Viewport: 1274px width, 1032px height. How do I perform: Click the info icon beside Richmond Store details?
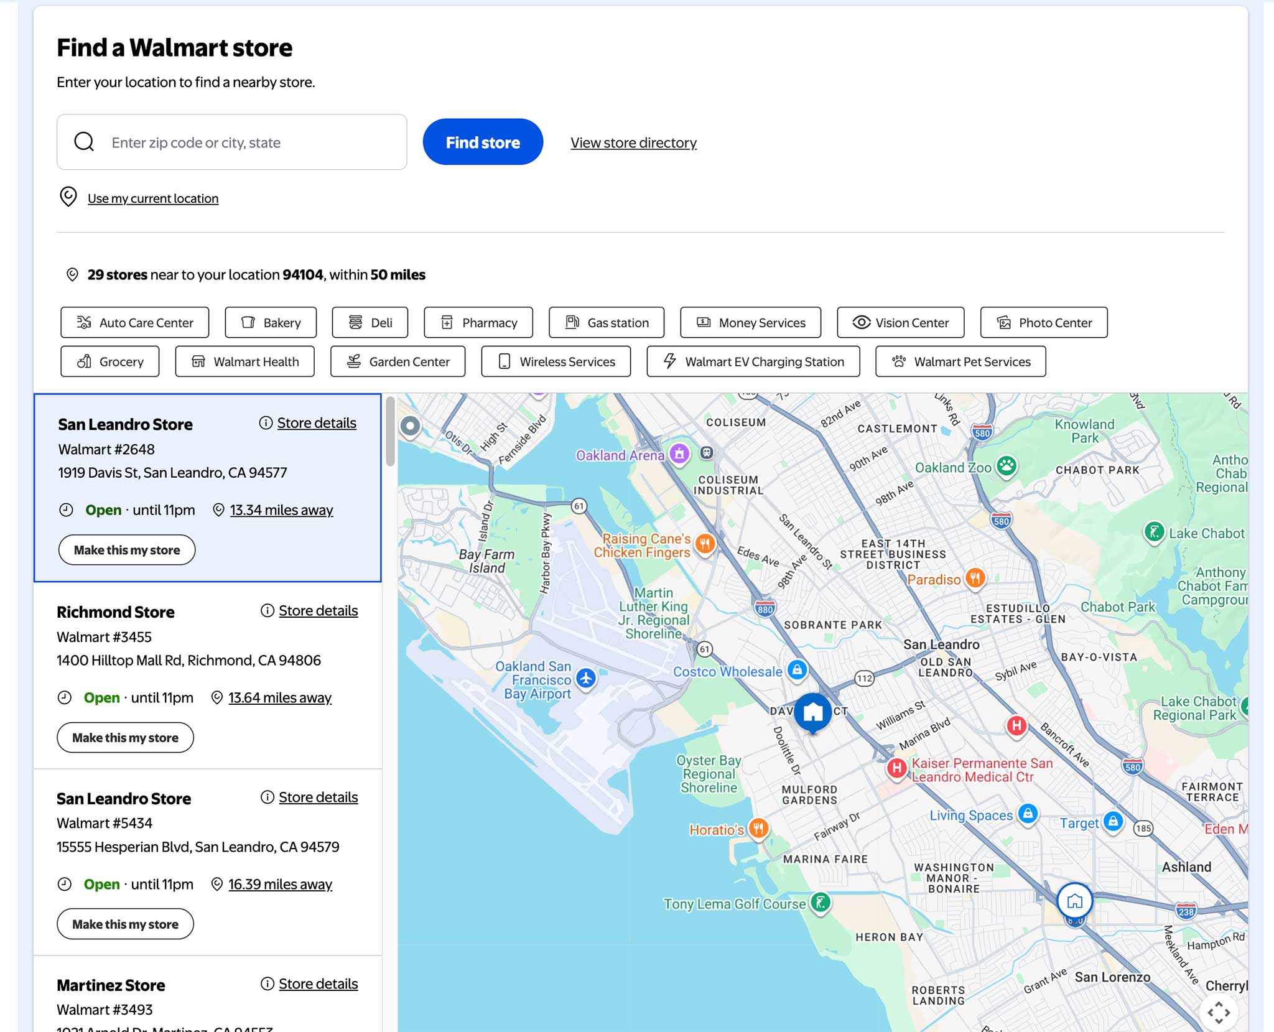(266, 610)
